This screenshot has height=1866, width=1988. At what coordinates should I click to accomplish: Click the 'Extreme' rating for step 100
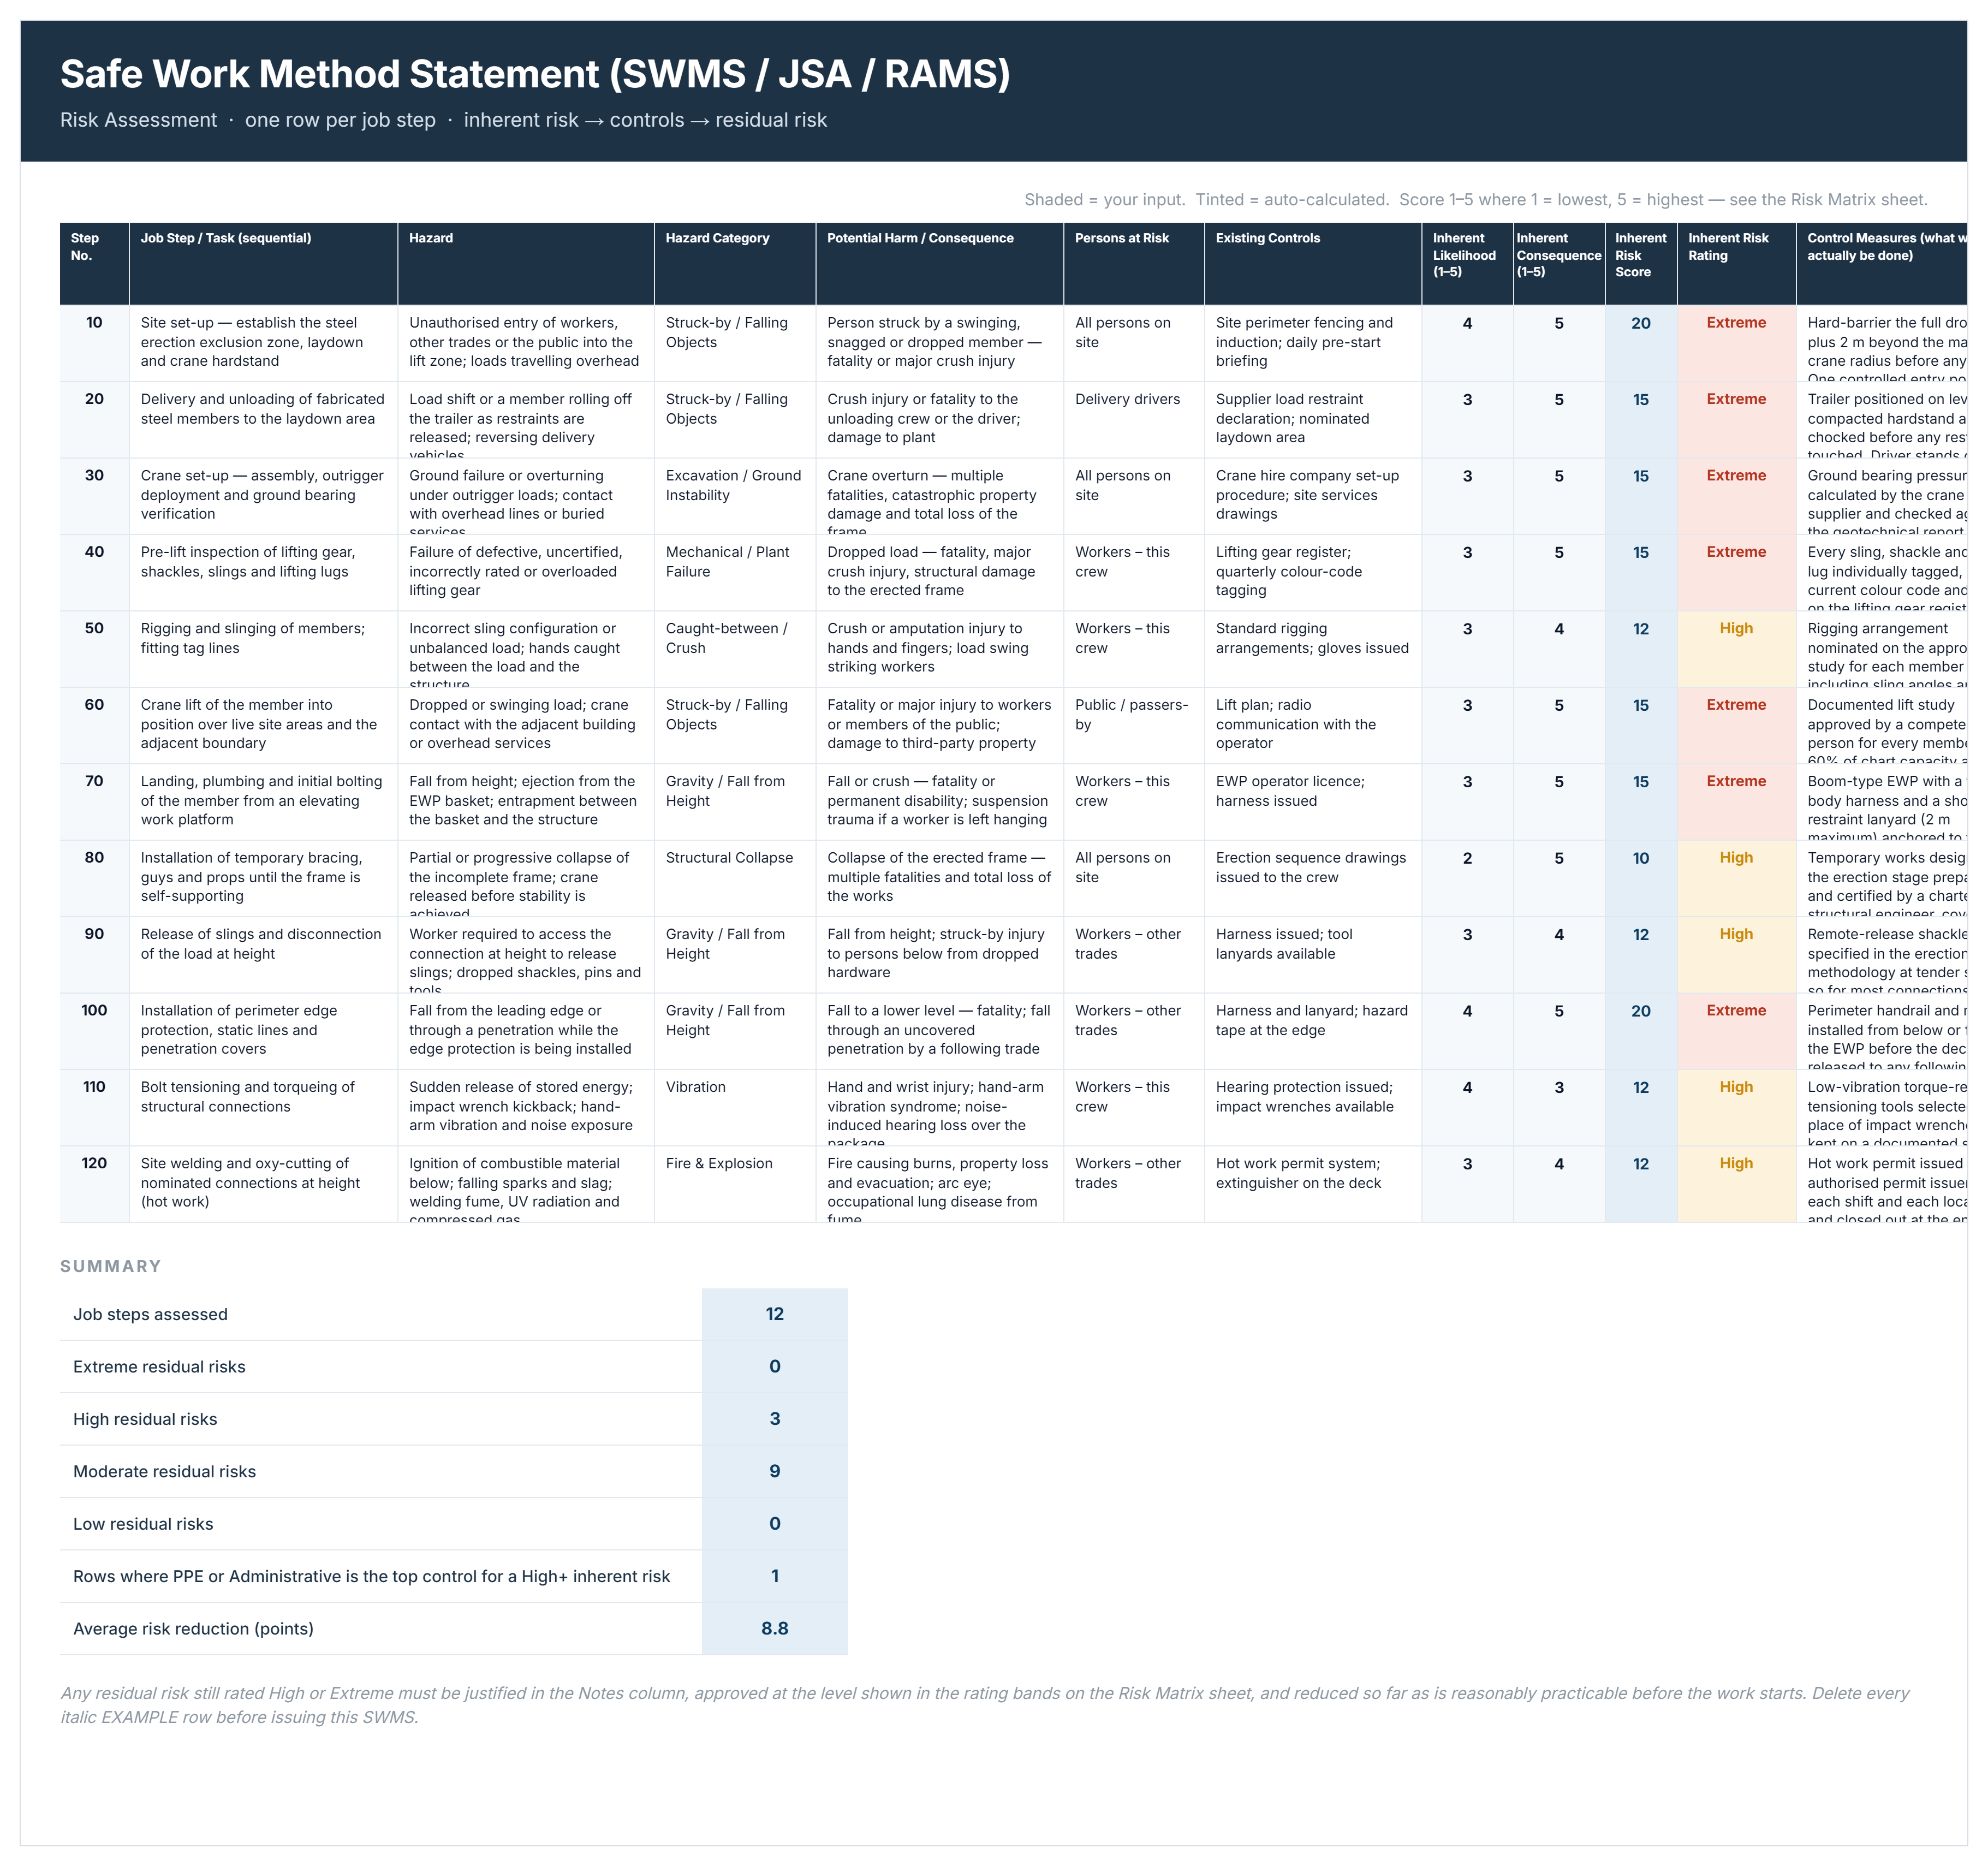(1736, 1031)
